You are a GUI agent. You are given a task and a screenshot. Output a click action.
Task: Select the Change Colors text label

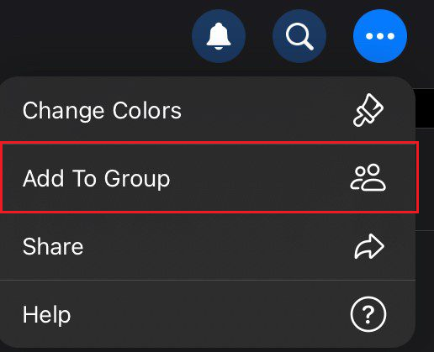[x=102, y=111]
